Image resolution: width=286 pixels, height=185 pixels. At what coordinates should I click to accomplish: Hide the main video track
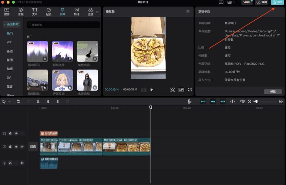(16, 147)
